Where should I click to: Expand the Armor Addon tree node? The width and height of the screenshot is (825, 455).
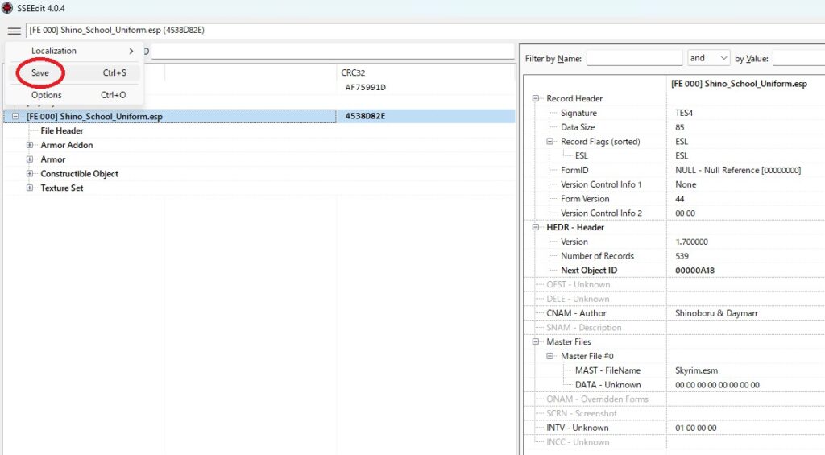(30, 146)
